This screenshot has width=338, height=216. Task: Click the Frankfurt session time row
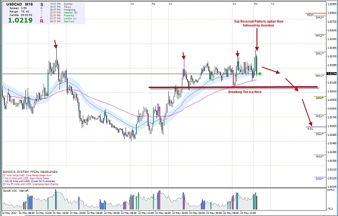tap(62, 16)
